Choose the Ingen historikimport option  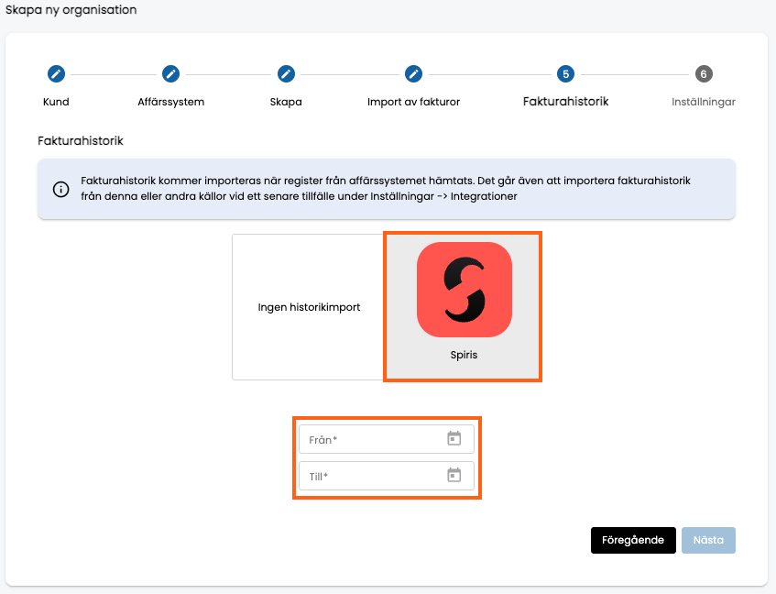[x=309, y=307]
